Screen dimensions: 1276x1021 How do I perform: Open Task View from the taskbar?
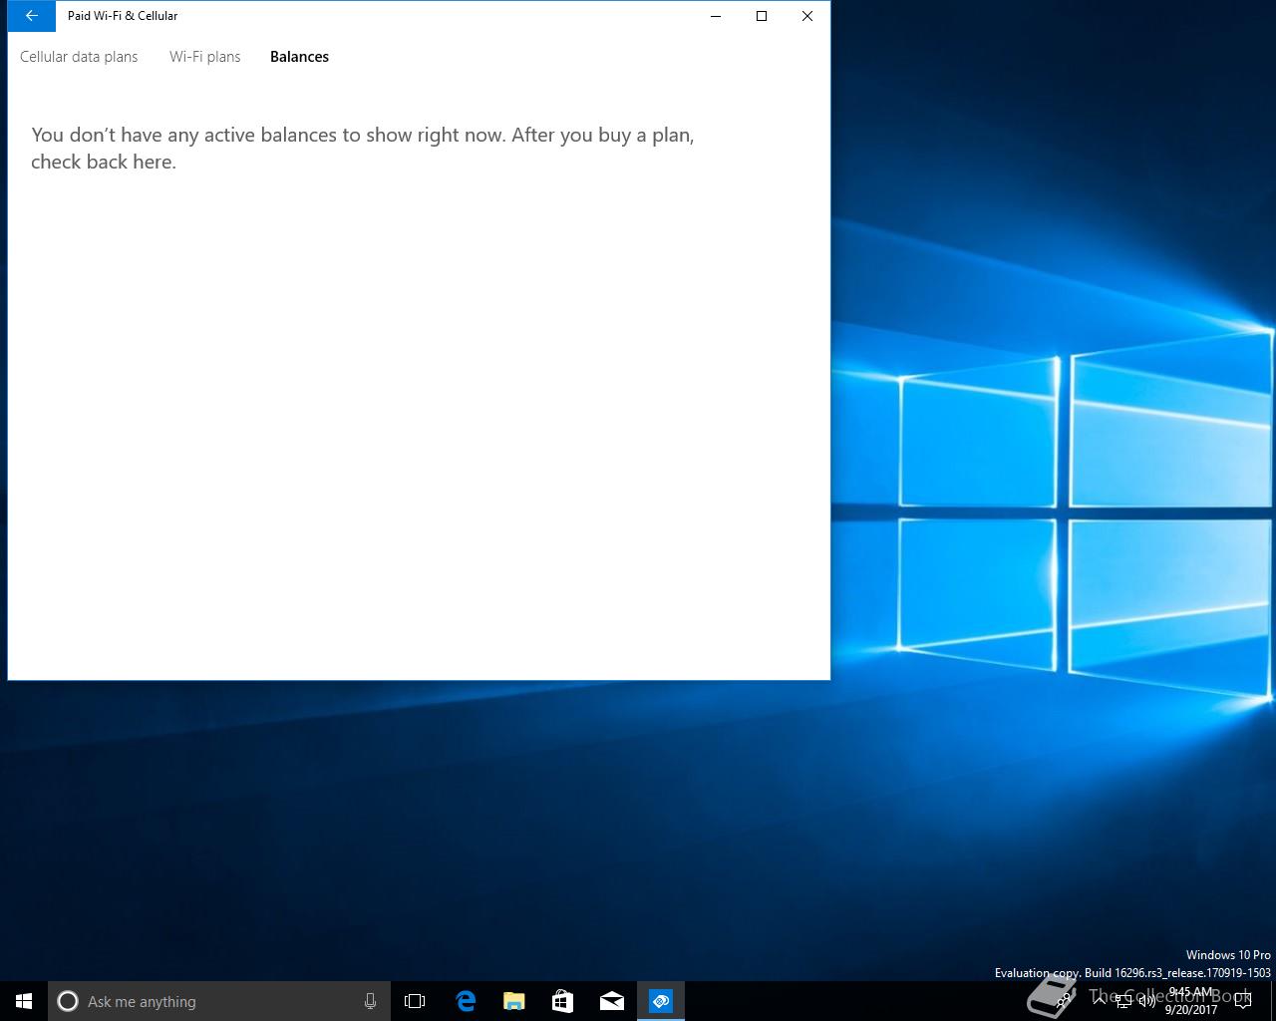point(415,1001)
